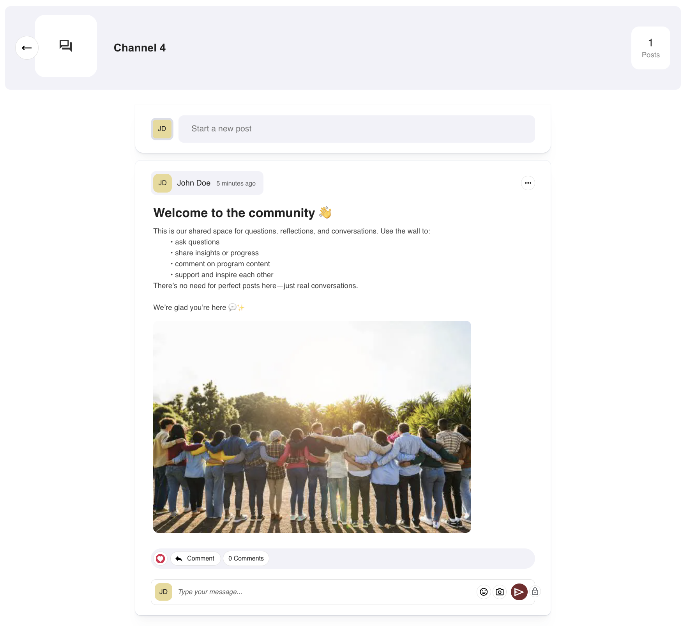Image resolution: width=689 pixels, height=626 pixels.
Task: Open the 0 Comments list
Action: pos(246,559)
